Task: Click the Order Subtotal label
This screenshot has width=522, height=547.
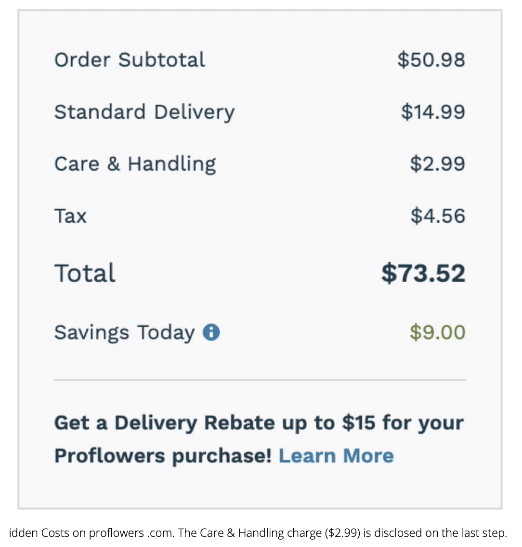Action: (x=130, y=60)
